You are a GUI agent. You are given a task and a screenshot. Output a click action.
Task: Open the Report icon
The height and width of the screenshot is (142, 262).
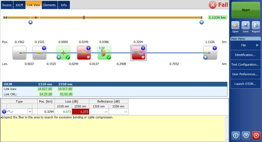256,27
